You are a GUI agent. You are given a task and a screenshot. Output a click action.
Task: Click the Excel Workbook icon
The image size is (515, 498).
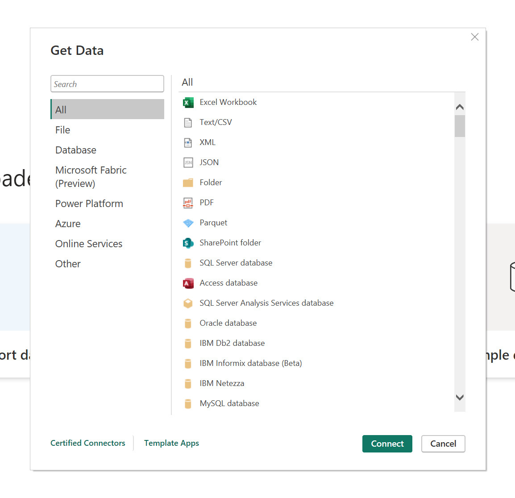pos(188,103)
